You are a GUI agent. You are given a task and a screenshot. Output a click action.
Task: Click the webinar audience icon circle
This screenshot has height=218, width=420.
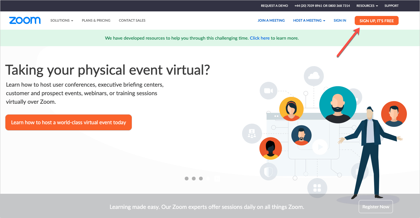point(252,133)
